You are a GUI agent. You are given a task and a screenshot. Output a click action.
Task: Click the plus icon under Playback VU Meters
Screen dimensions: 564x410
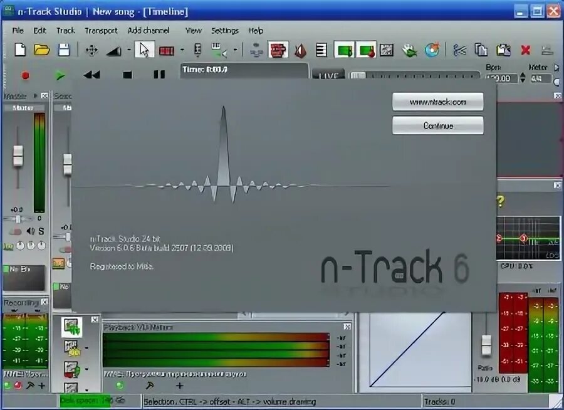click(179, 386)
